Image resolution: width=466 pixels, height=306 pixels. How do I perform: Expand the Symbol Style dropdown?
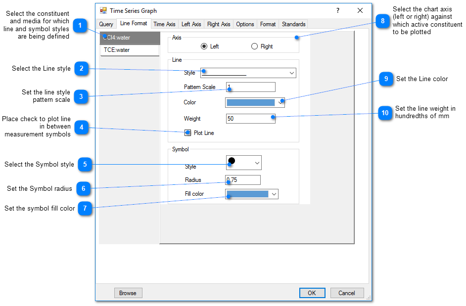pyautogui.click(x=257, y=163)
